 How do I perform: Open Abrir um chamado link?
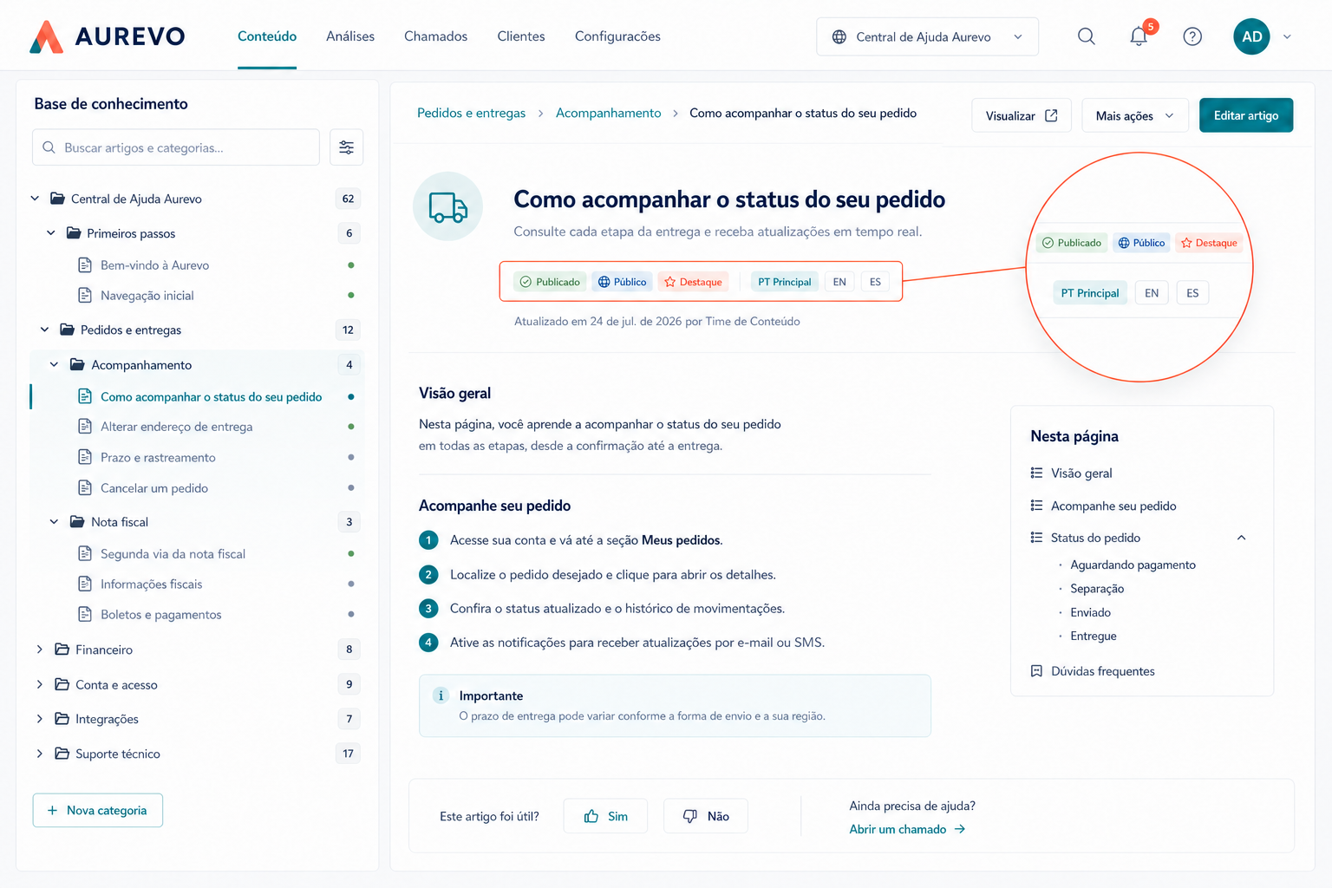pyautogui.click(x=907, y=829)
